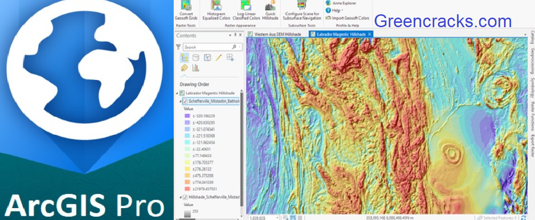Click the filter funnel icon in Contents
Screen dimensions: 535x220
point(178,47)
